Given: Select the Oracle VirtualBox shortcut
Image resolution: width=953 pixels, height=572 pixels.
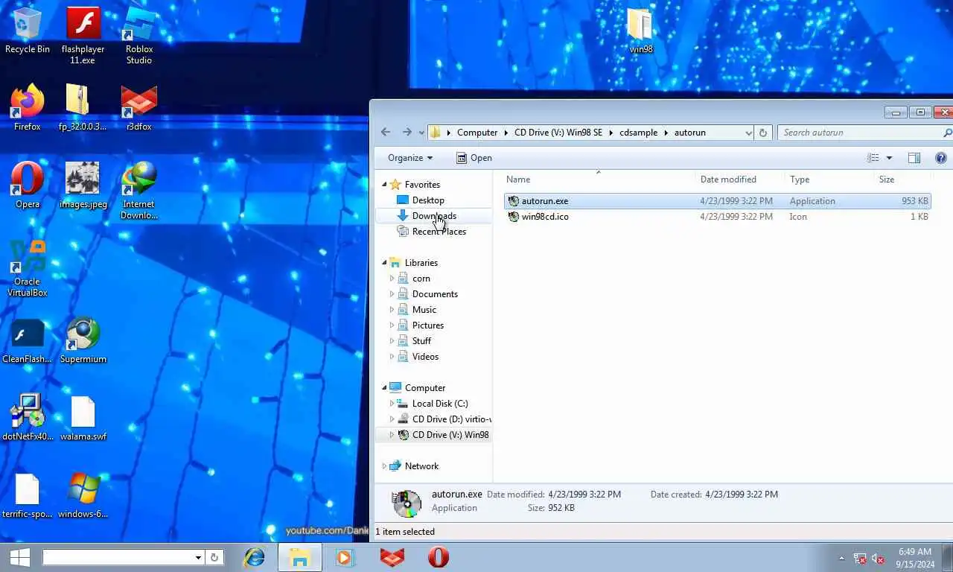Looking at the screenshot, I should [27, 267].
